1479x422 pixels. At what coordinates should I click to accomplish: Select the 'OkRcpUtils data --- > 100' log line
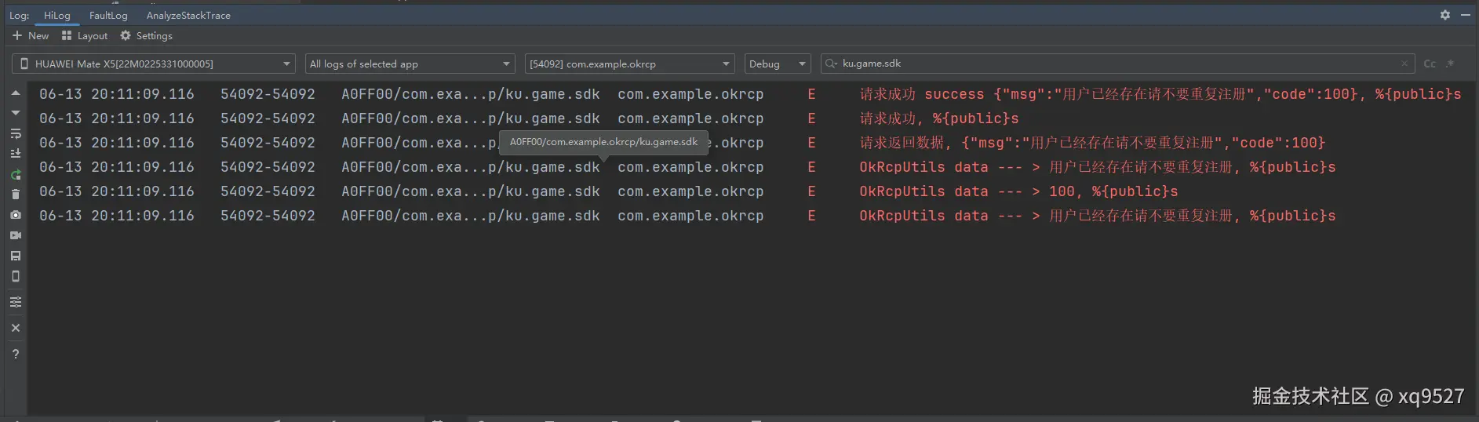(1018, 191)
